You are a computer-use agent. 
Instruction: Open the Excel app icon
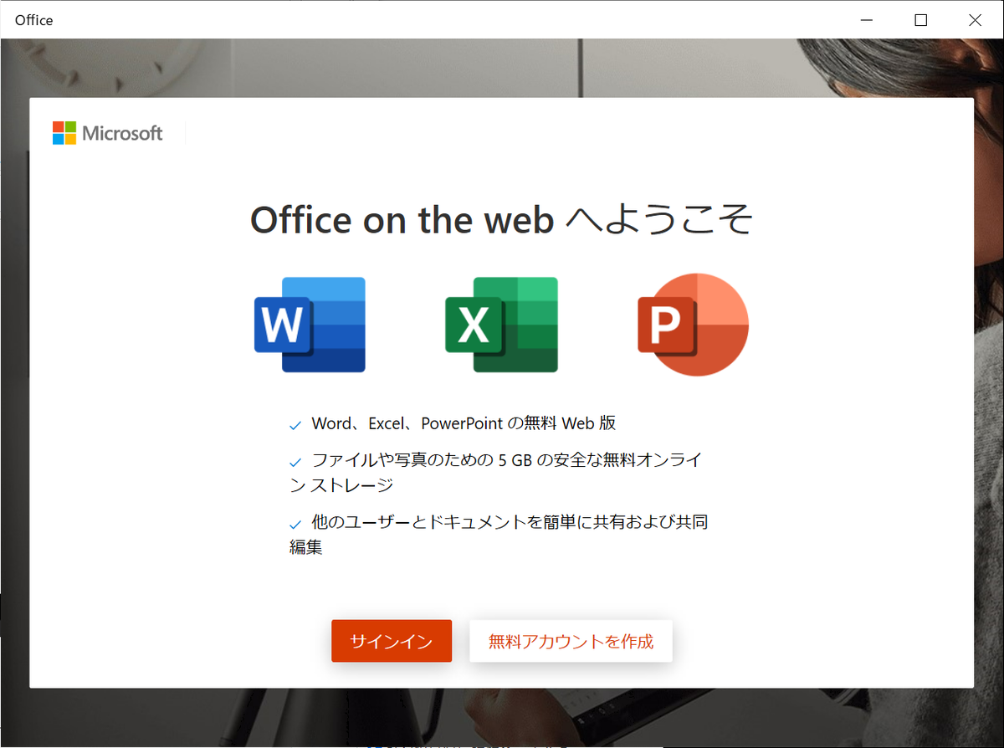tap(501, 325)
